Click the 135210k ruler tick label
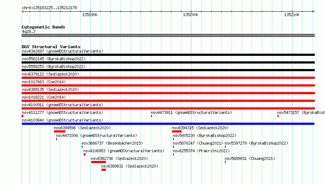Image resolution: width=325 pixels, height=184 pixels. point(292,15)
